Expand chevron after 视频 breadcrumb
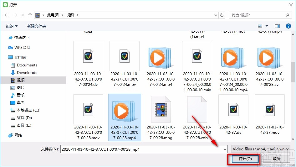296x167 pixels. (78, 15)
